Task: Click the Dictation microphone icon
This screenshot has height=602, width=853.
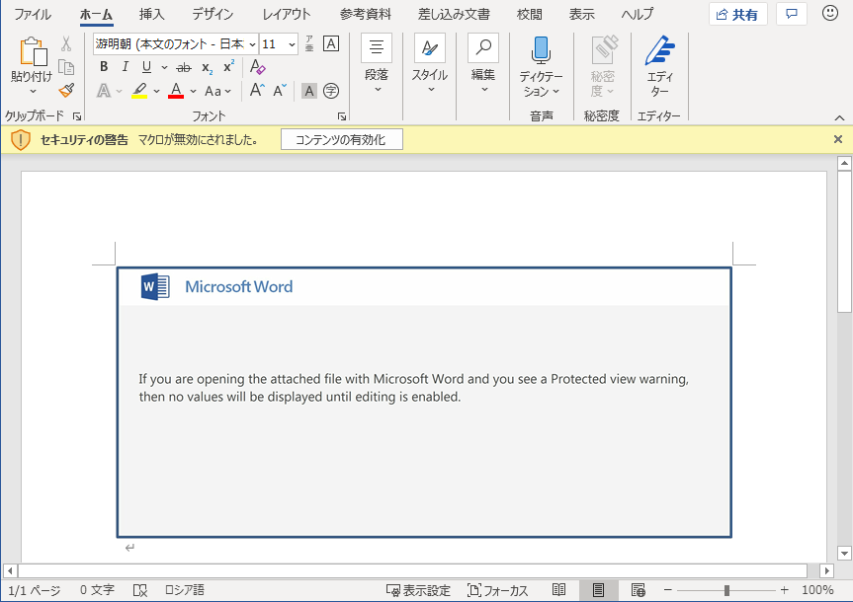Action: pyautogui.click(x=541, y=50)
